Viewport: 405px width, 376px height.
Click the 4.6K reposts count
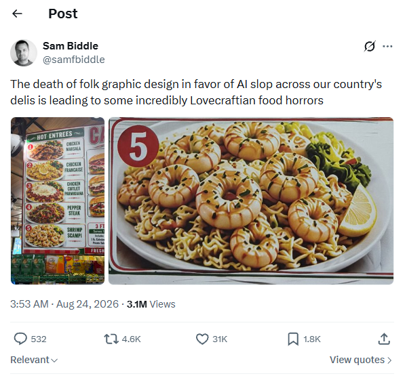131,339
